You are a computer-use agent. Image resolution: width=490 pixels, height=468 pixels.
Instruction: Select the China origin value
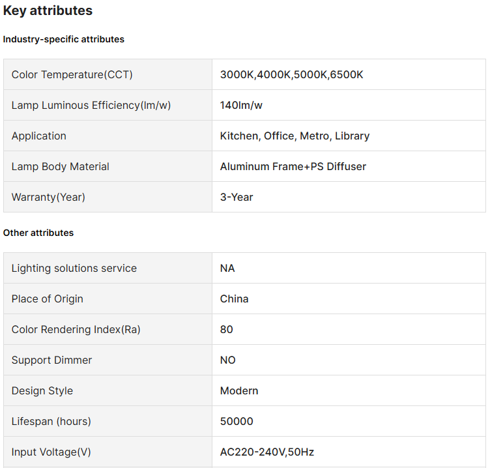click(234, 299)
